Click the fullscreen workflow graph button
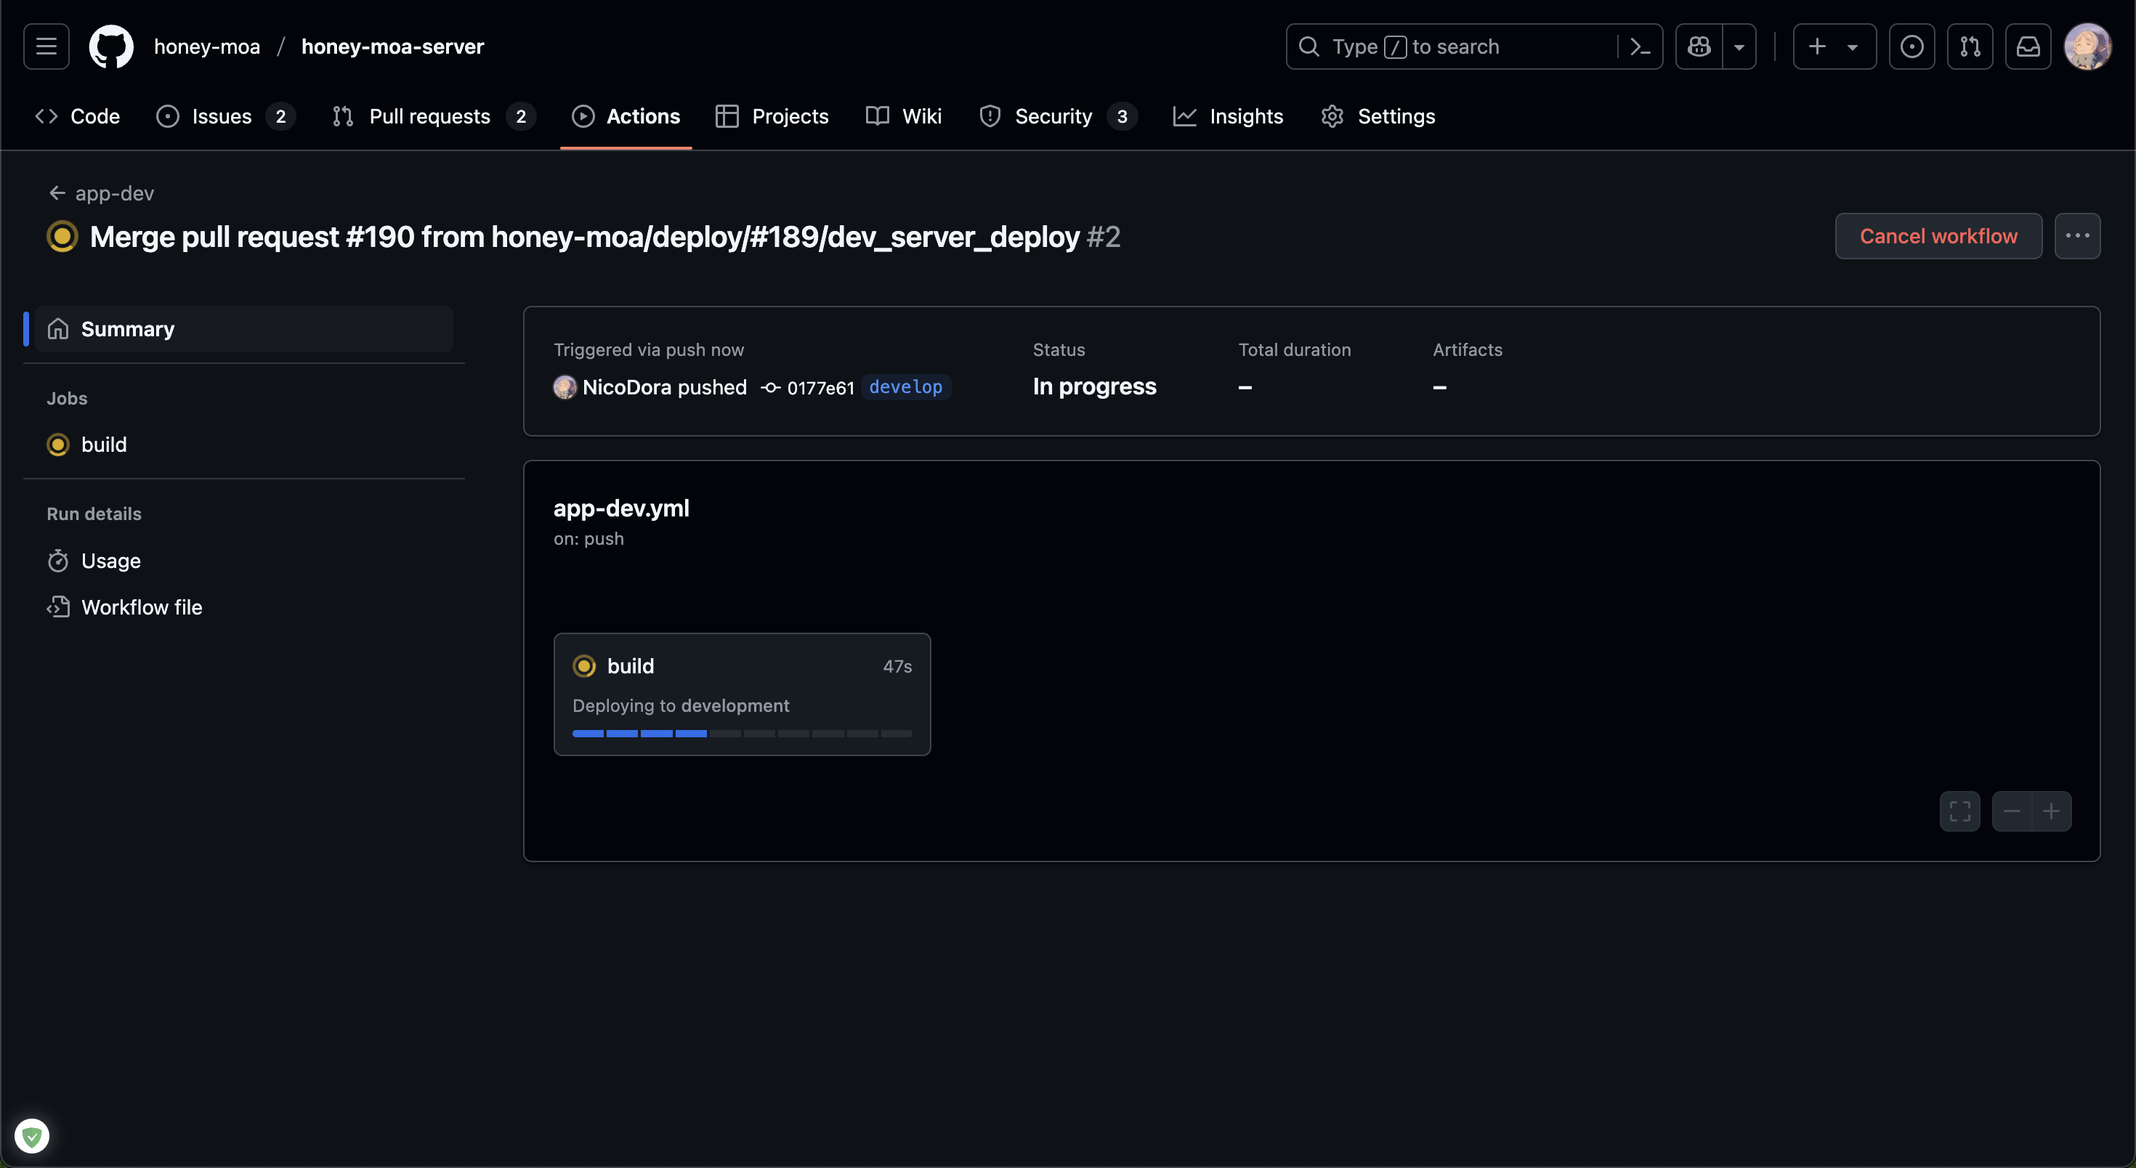Viewport: 2136px width, 1168px height. (1960, 811)
